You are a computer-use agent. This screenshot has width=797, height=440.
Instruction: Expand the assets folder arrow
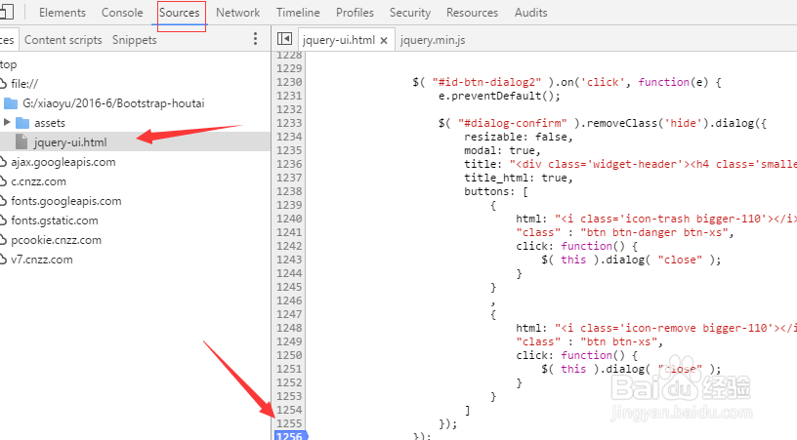click(x=7, y=122)
